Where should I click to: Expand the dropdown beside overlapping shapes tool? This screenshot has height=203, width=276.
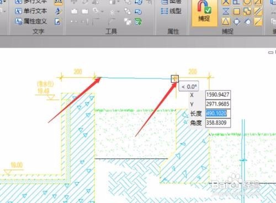pyautogui.click(x=102, y=12)
